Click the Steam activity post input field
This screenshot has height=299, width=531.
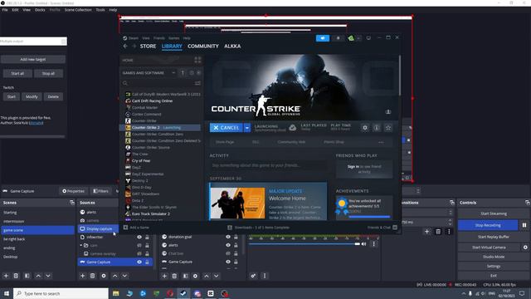(267, 165)
